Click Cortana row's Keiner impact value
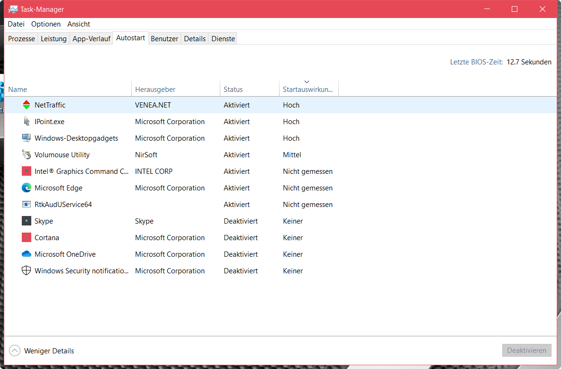This screenshot has width=561, height=369. 293,237
